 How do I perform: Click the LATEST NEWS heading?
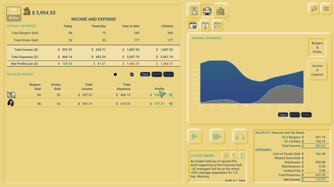coord(203,156)
